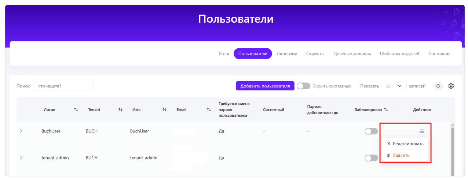Click the Поиск search input field
Viewport: 468px width, 179px height.
click(63, 86)
